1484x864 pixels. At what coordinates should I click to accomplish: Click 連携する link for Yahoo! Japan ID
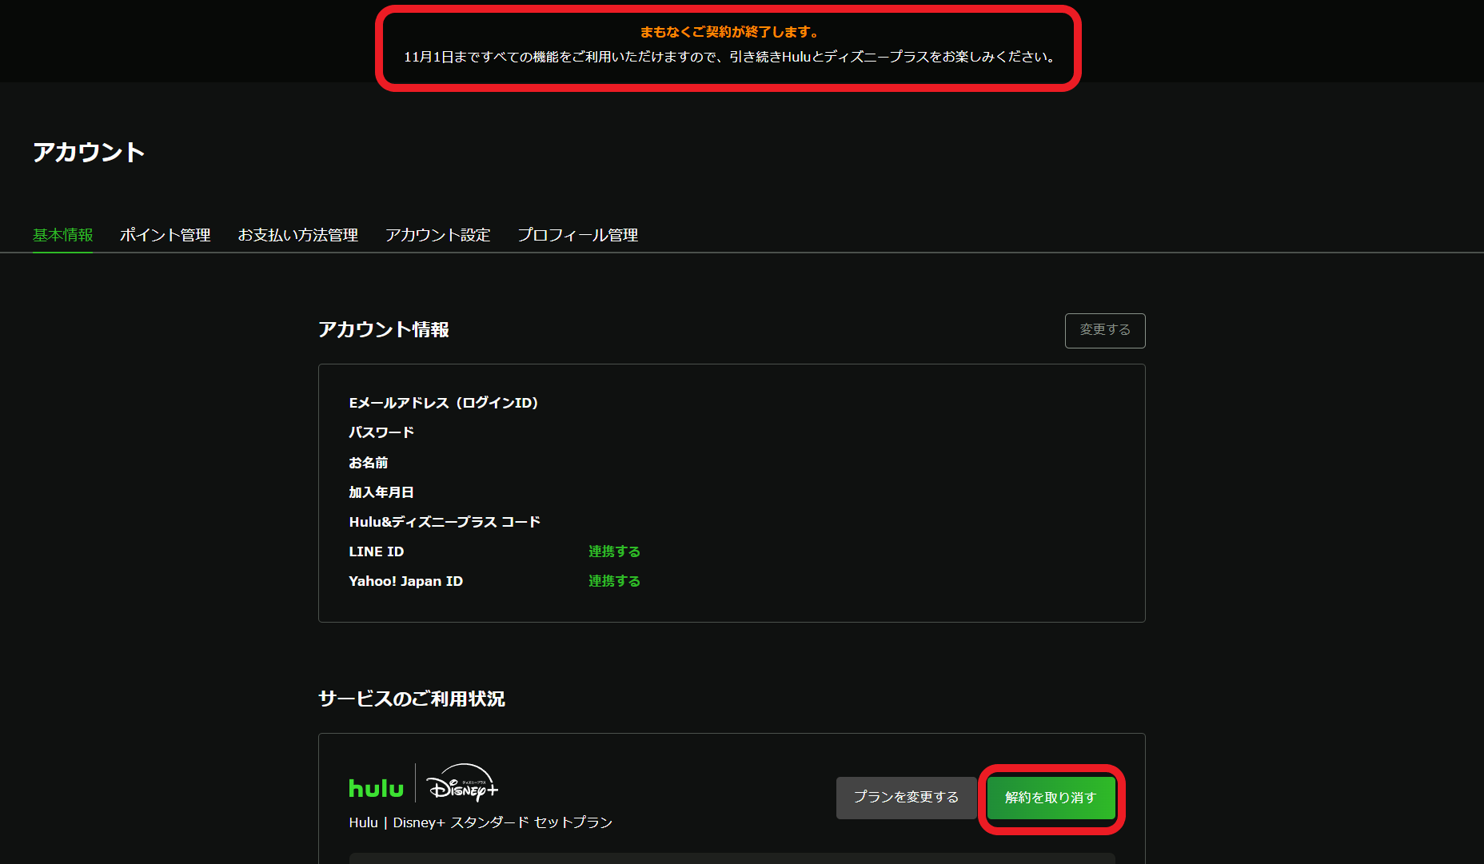[x=614, y=581]
